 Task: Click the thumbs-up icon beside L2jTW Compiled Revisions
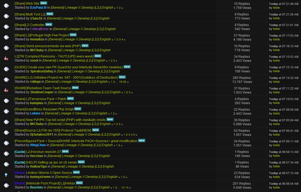click(6, 59)
